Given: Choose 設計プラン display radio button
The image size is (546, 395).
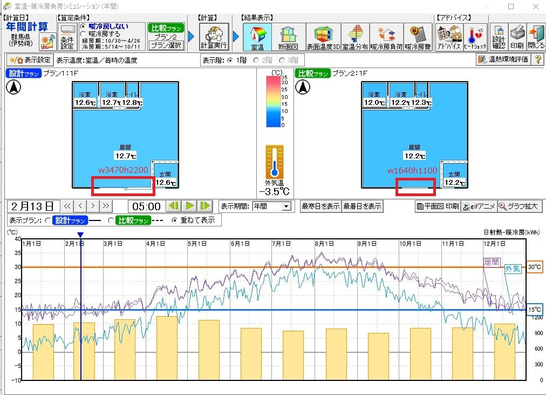Looking at the screenshot, I should pyautogui.click(x=47, y=220).
